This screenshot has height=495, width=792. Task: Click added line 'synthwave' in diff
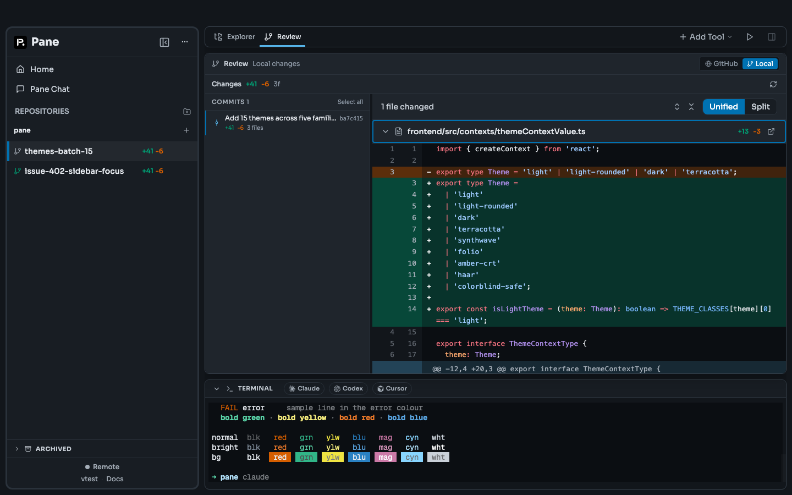point(579,240)
